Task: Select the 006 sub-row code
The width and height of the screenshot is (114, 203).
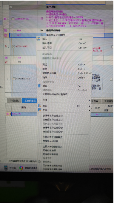Action: [x=19, y=58]
